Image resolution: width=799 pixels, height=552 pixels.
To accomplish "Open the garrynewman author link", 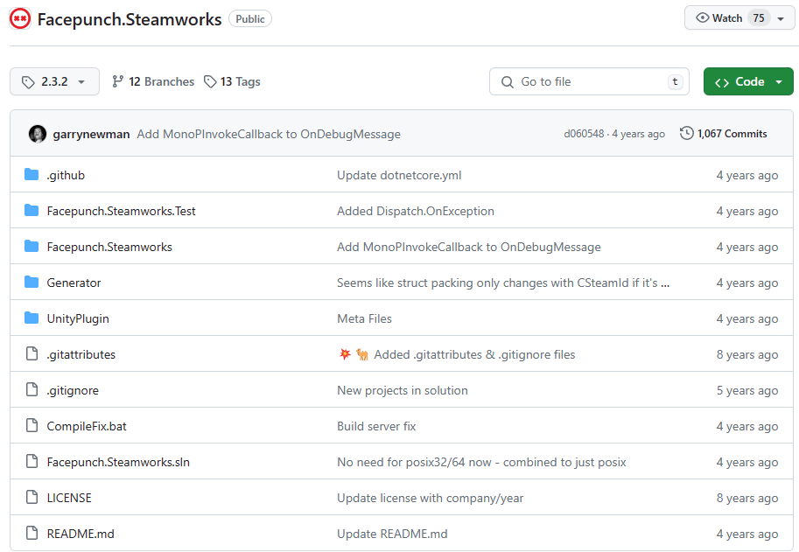I will pyautogui.click(x=91, y=134).
